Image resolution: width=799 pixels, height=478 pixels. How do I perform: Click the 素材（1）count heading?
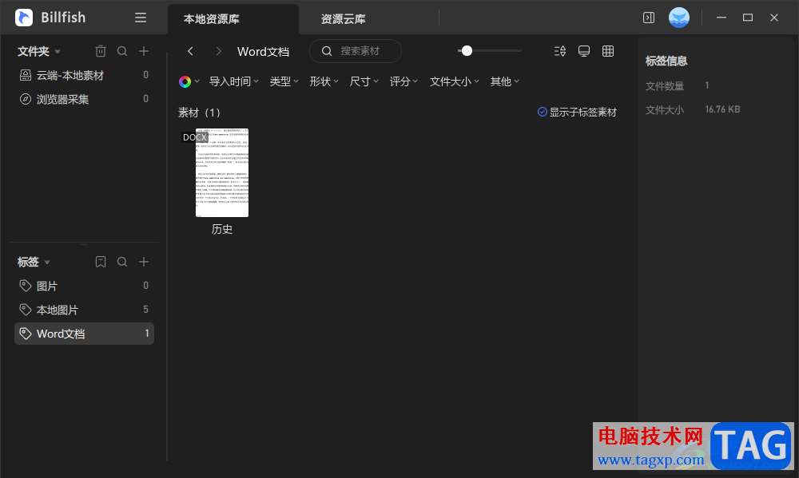coord(199,113)
